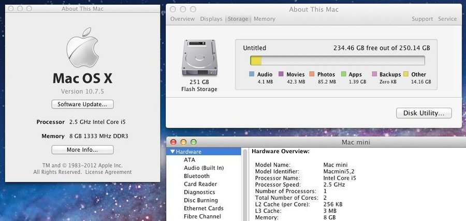Select ATA in the Hardware list

click(x=190, y=160)
